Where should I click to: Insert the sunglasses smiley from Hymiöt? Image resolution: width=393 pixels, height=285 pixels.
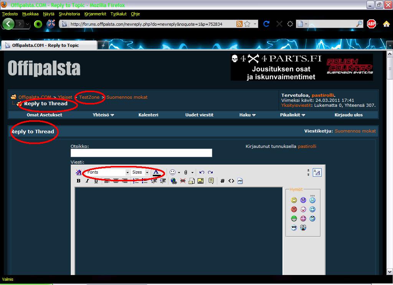[294, 228]
